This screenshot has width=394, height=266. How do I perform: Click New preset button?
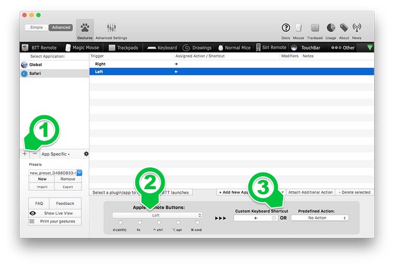coord(42,179)
